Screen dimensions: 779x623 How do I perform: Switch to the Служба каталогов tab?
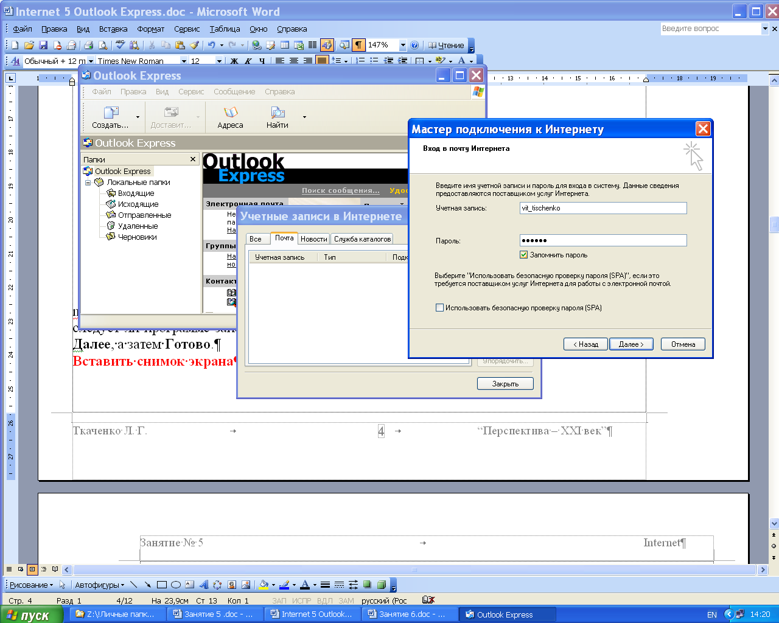click(362, 239)
